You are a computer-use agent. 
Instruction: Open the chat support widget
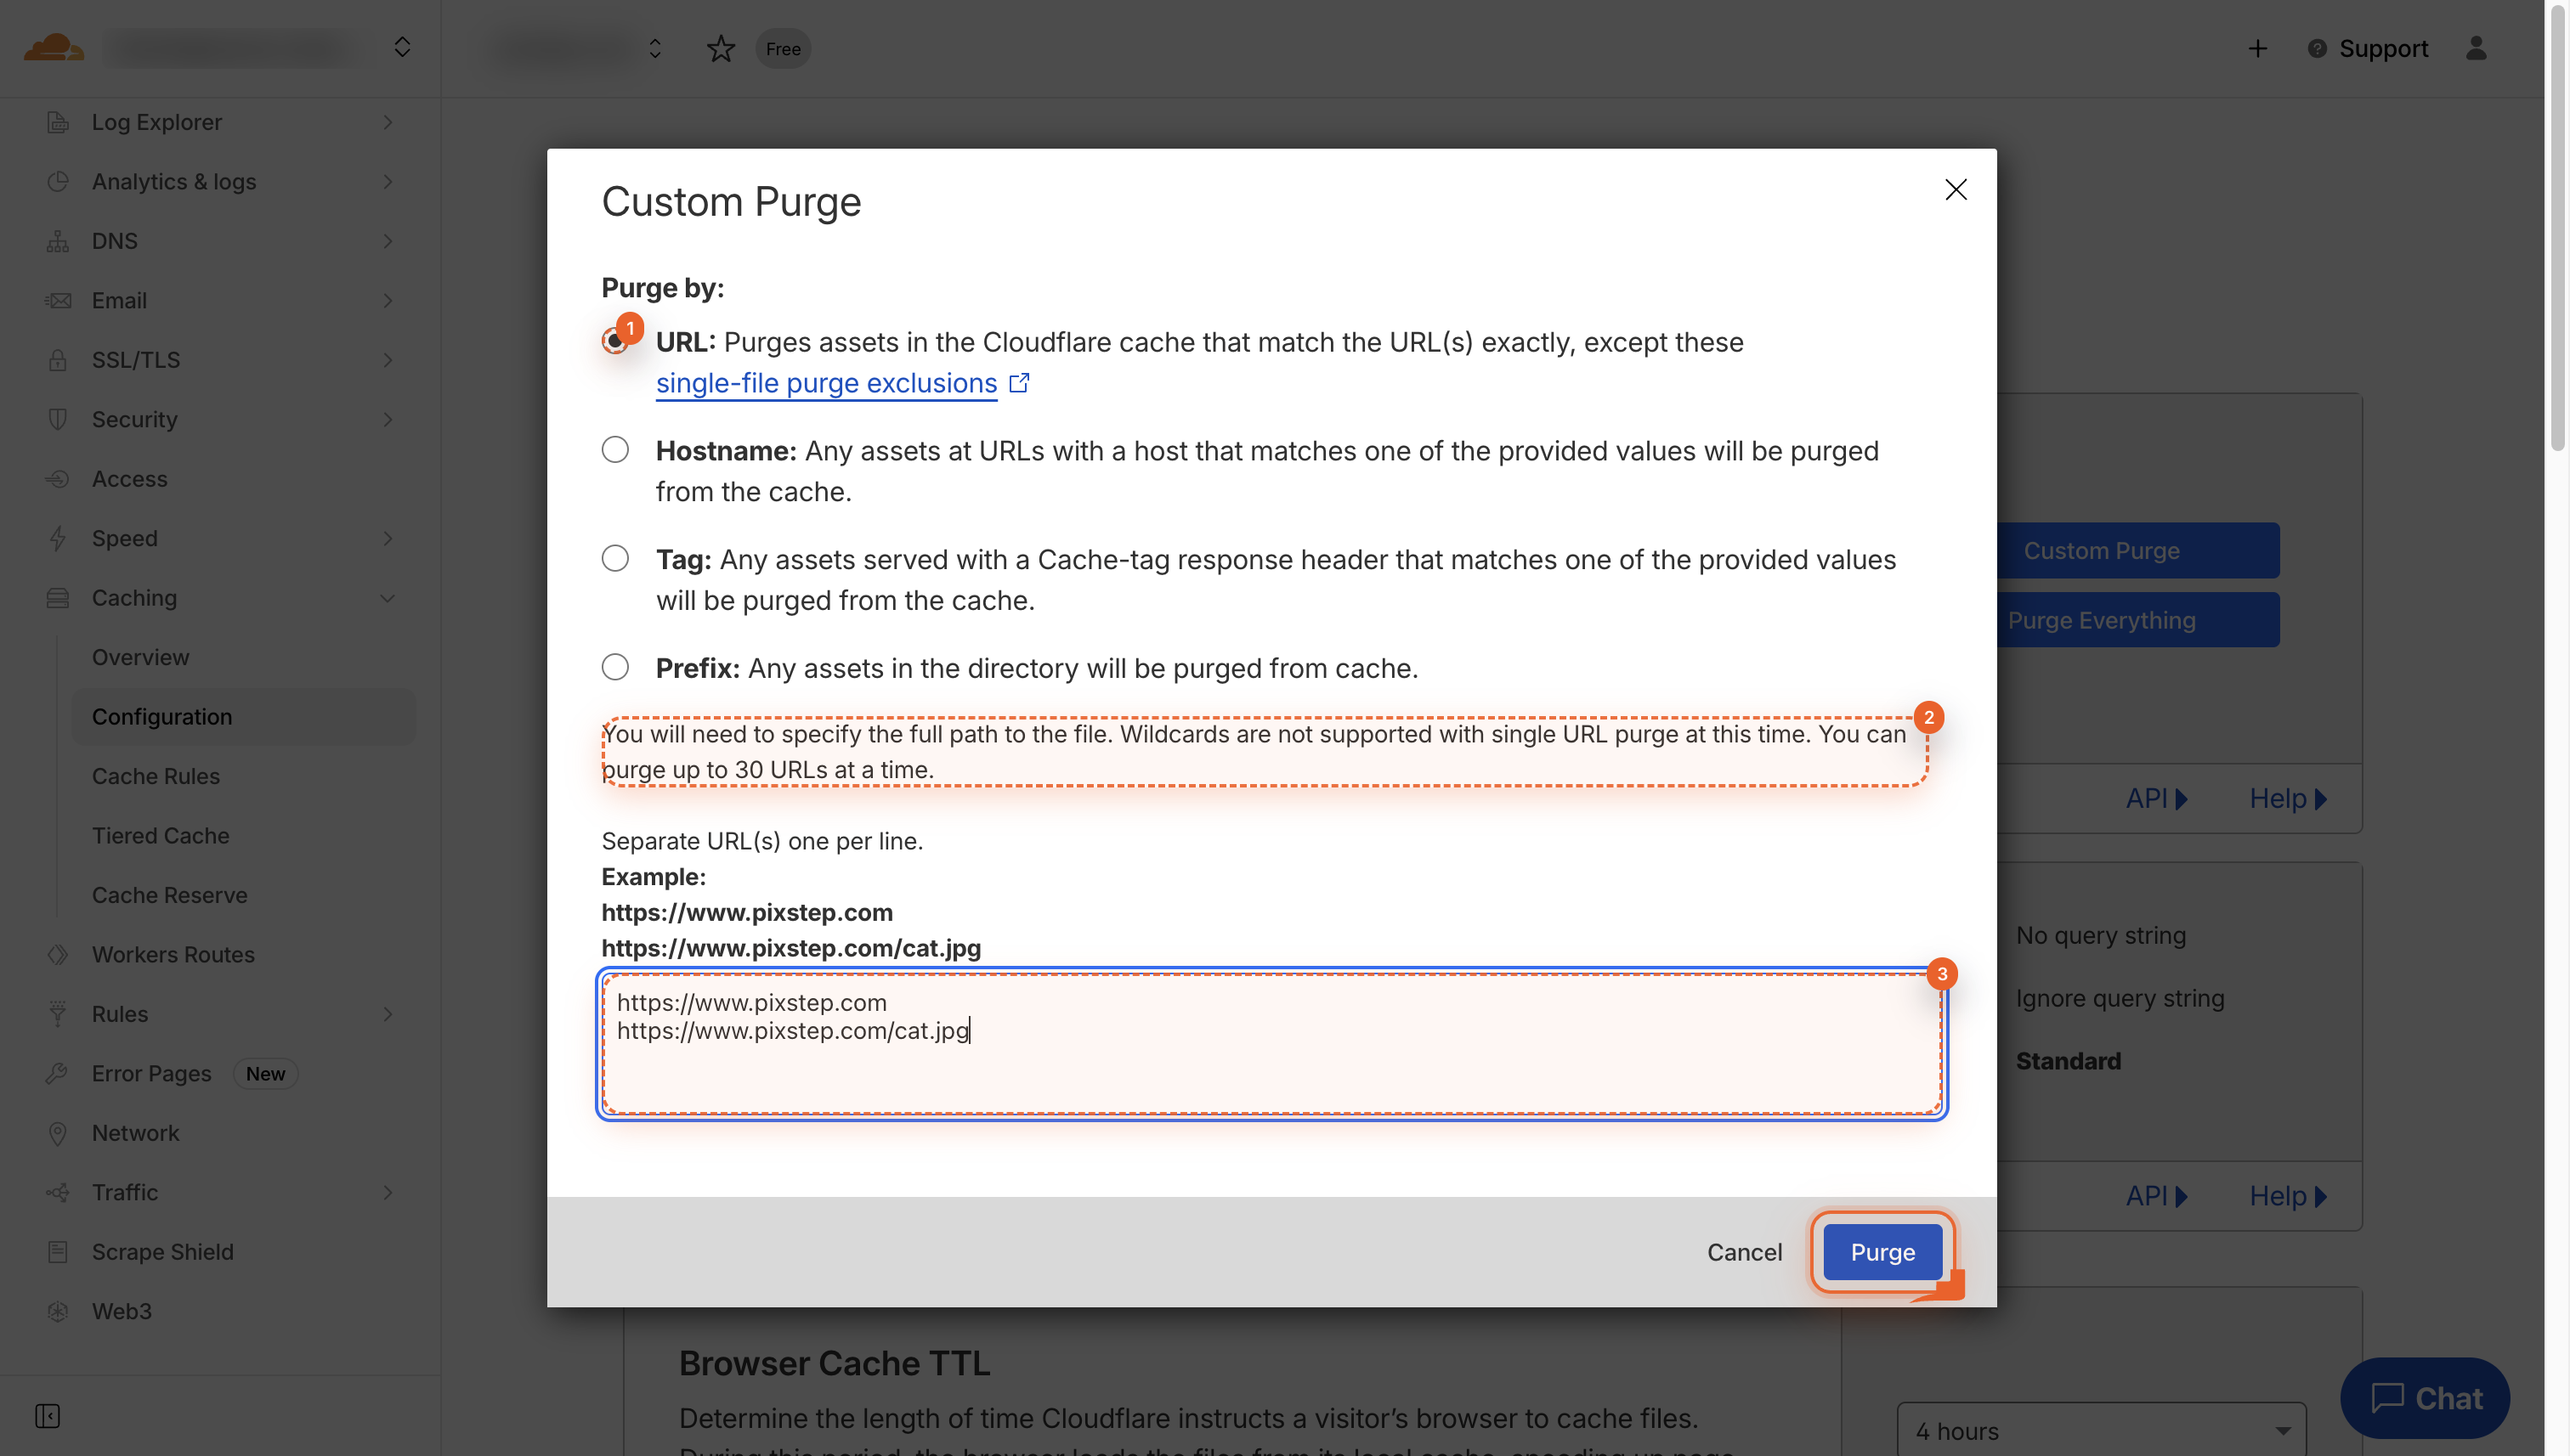click(x=2425, y=1397)
